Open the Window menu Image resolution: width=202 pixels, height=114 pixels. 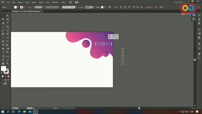56,2
